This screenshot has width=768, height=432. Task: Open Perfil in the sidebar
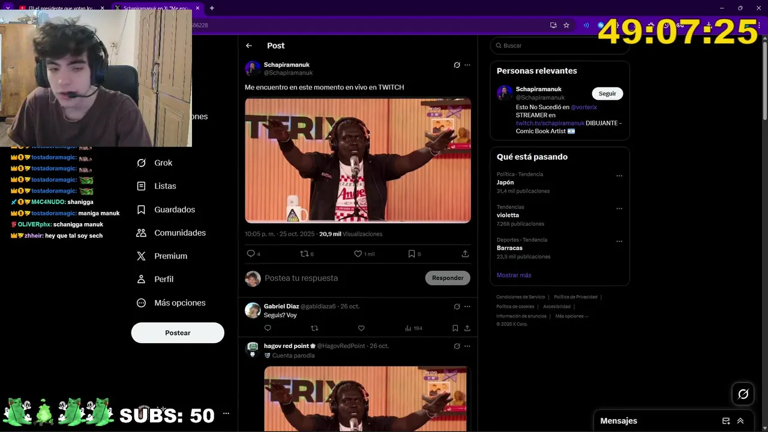155,279
